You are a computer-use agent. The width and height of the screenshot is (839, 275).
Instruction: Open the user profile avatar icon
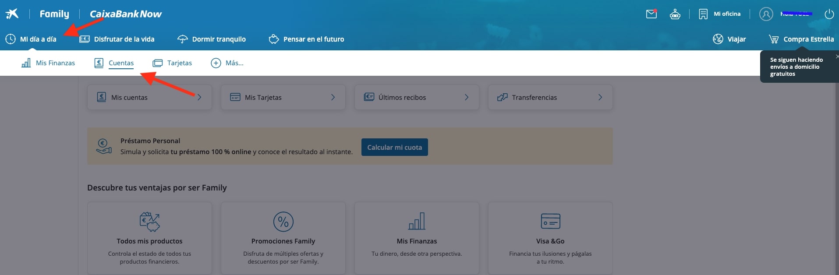click(x=766, y=14)
